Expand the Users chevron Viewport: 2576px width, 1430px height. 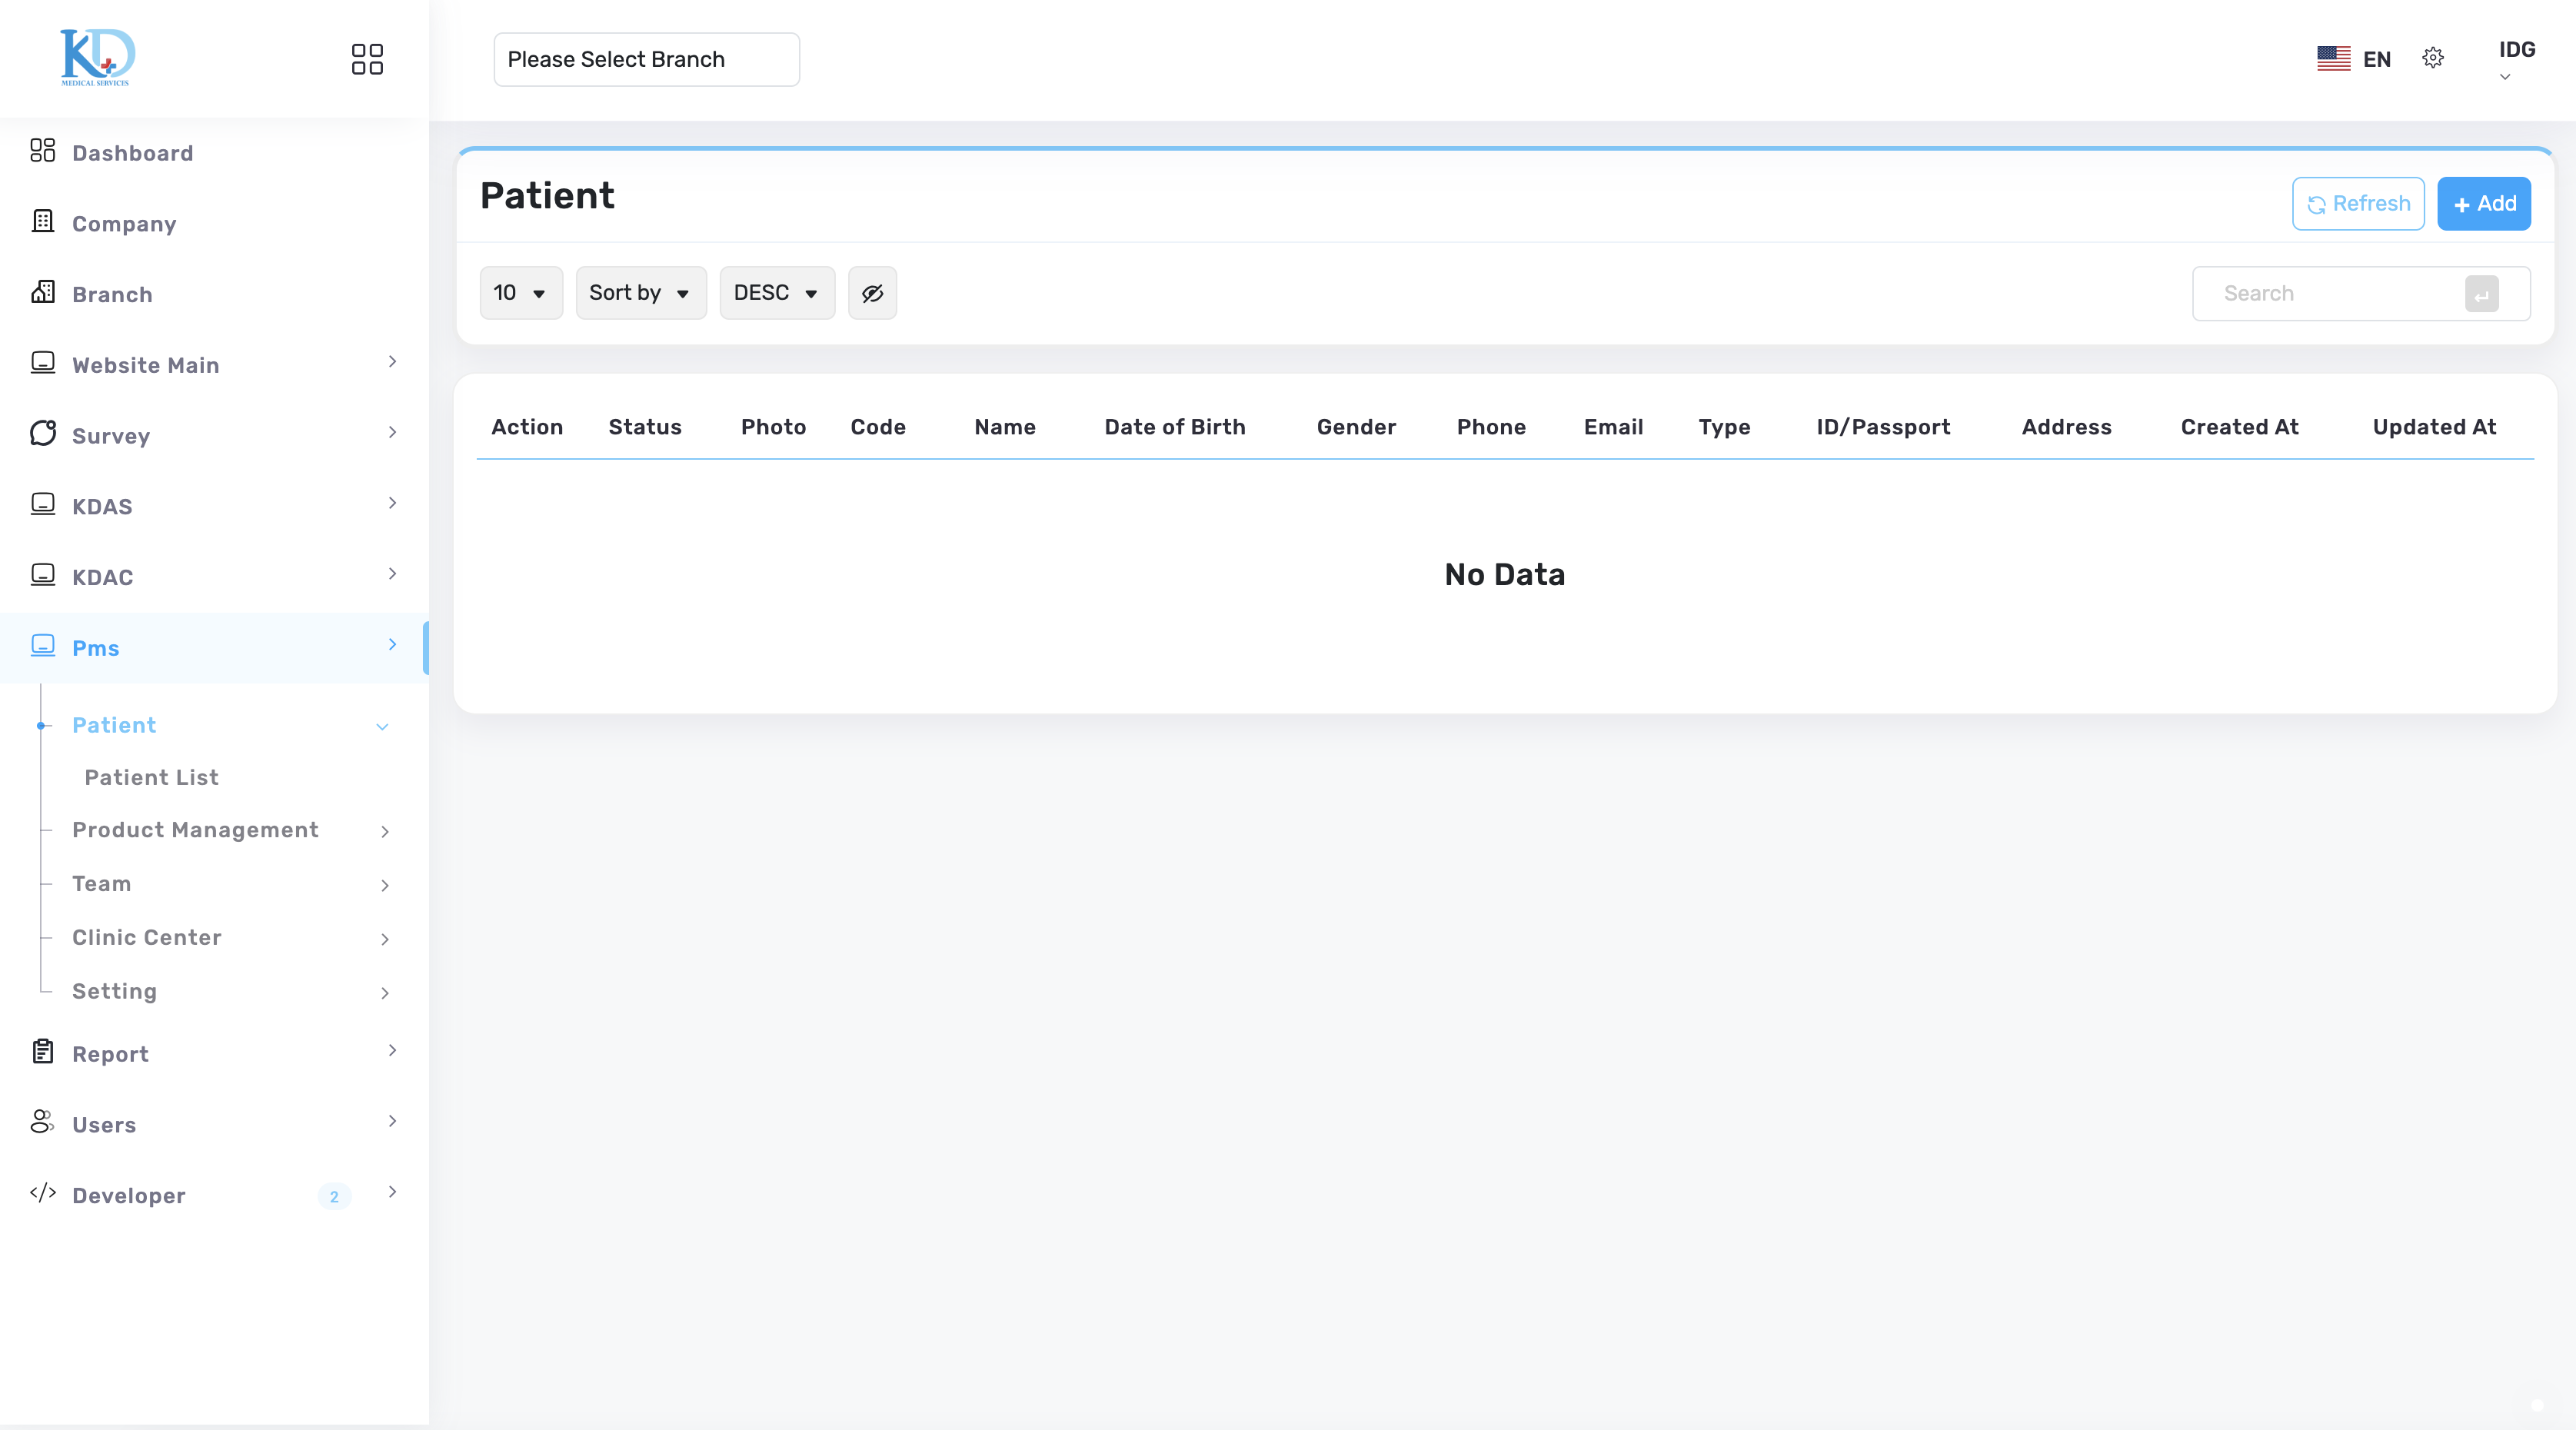point(392,1122)
